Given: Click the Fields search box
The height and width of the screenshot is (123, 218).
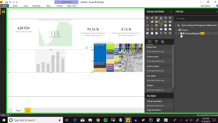Looking at the screenshot, I should pos(196,19).
